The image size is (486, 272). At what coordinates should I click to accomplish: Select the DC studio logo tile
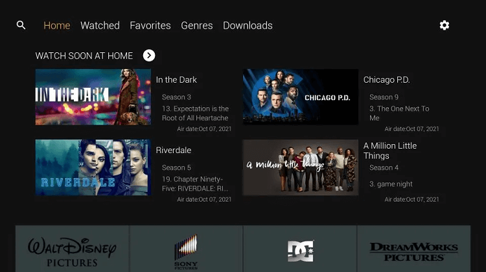[x=300, y=249]
